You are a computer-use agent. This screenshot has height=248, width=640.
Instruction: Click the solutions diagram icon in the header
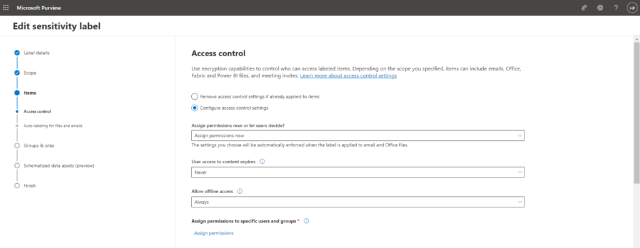pyautogui.click(x=584, y=7)
